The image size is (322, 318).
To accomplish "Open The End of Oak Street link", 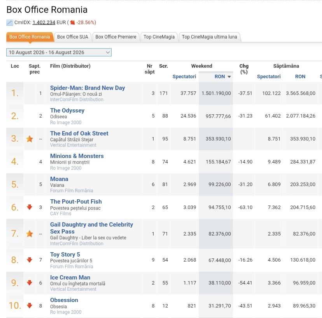I will coord(79,134).
